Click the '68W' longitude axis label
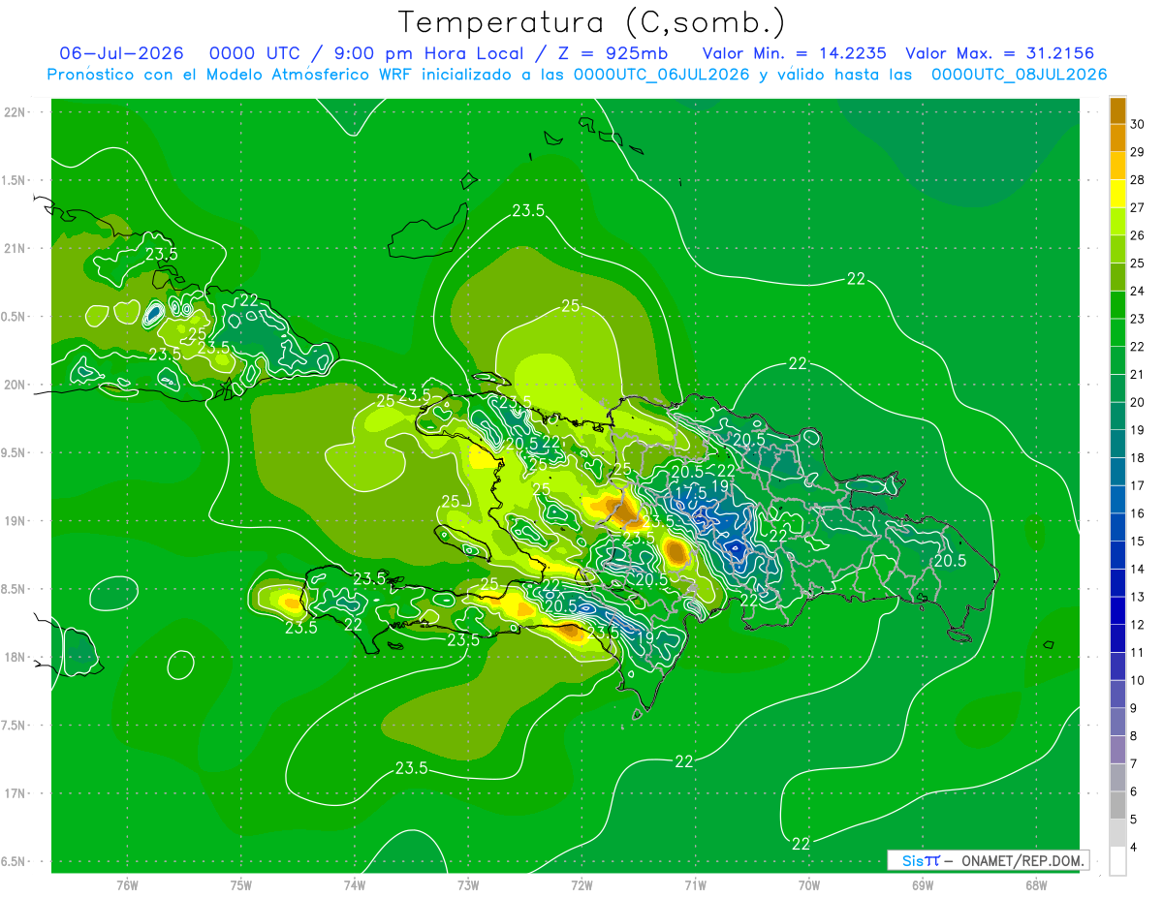The width and height of the screenshot is (1163, 898). pos(1036,885)
